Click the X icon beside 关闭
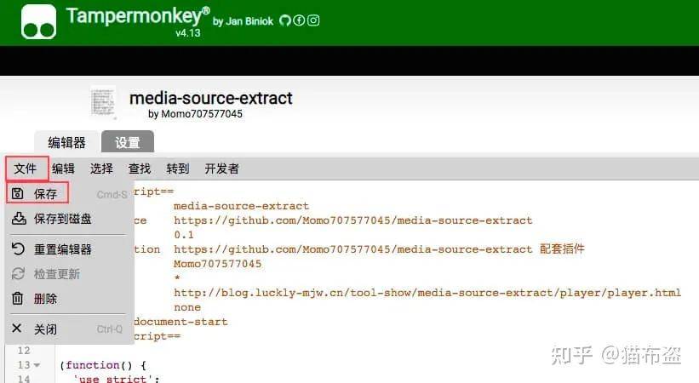The width and height of the screenshot is (699, 383). coord(17,329)
